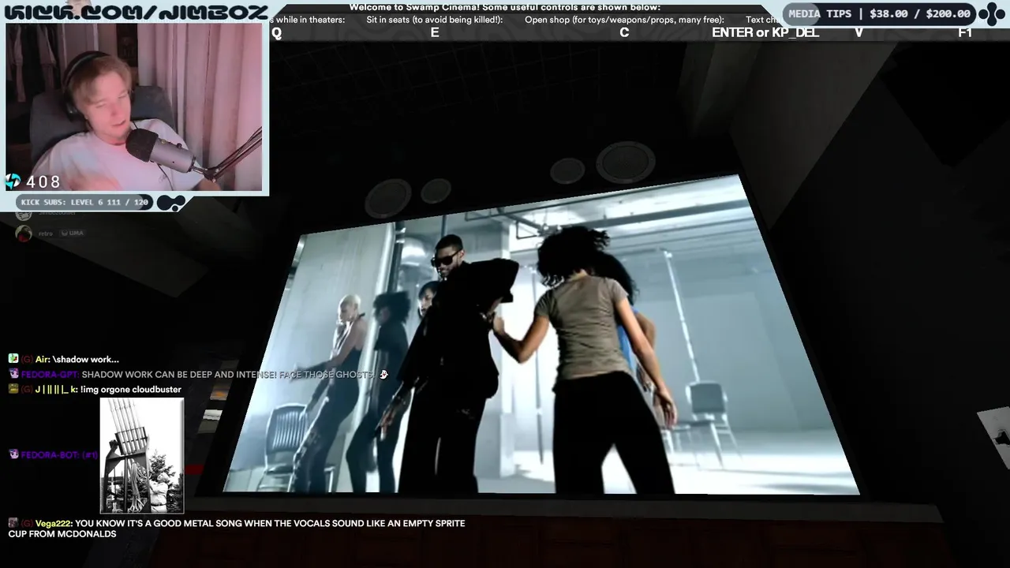The image size is (1010, 568).
Task: Click the F1 key hint label
Action: (x=965, y=32)
